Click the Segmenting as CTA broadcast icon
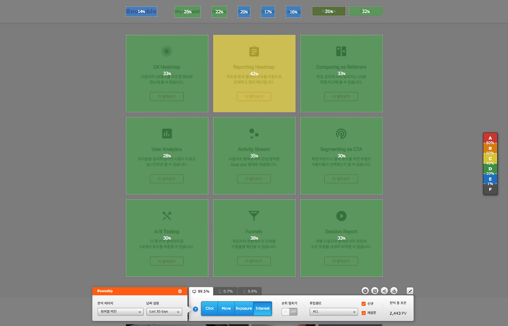This screenshot has width=508, height=326. 341,133
